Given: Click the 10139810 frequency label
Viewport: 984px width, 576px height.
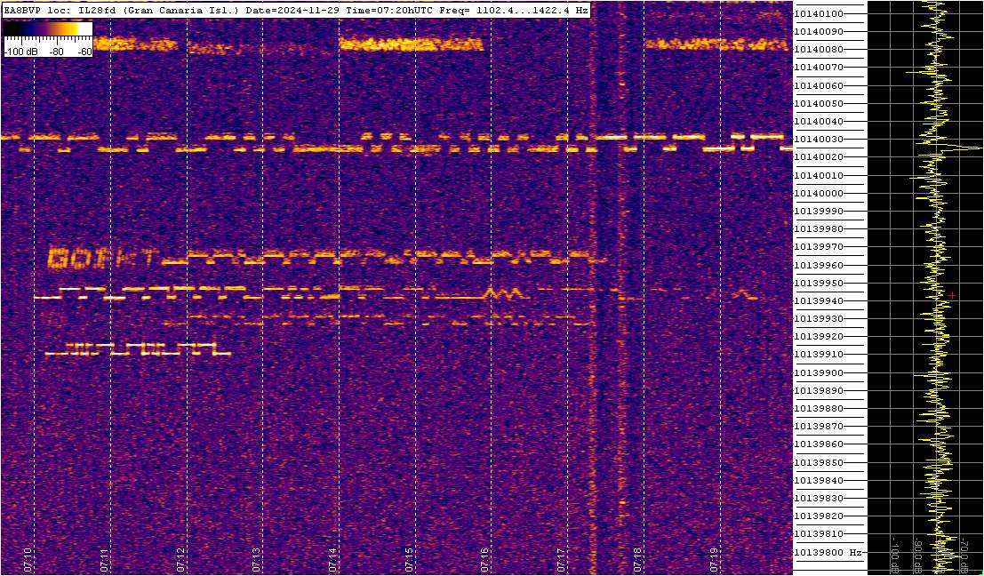Looking at the screenshot, I should pyautogui.click(x=818, y=534).
